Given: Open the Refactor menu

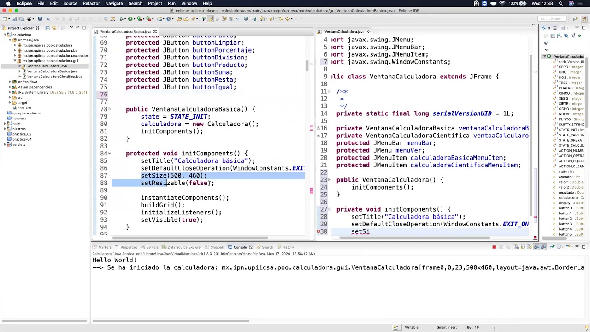Looking at the screenshot, I should click(91, 3).
